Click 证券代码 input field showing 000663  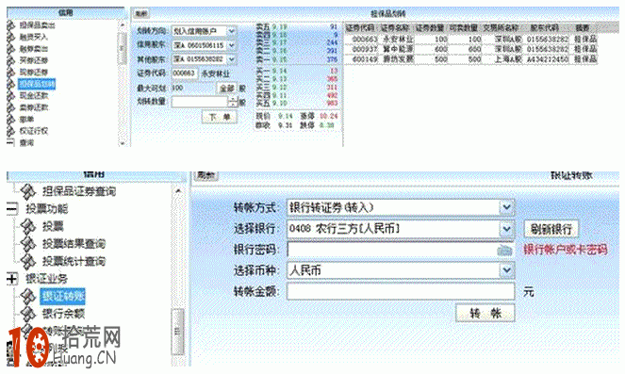[184, 73]
